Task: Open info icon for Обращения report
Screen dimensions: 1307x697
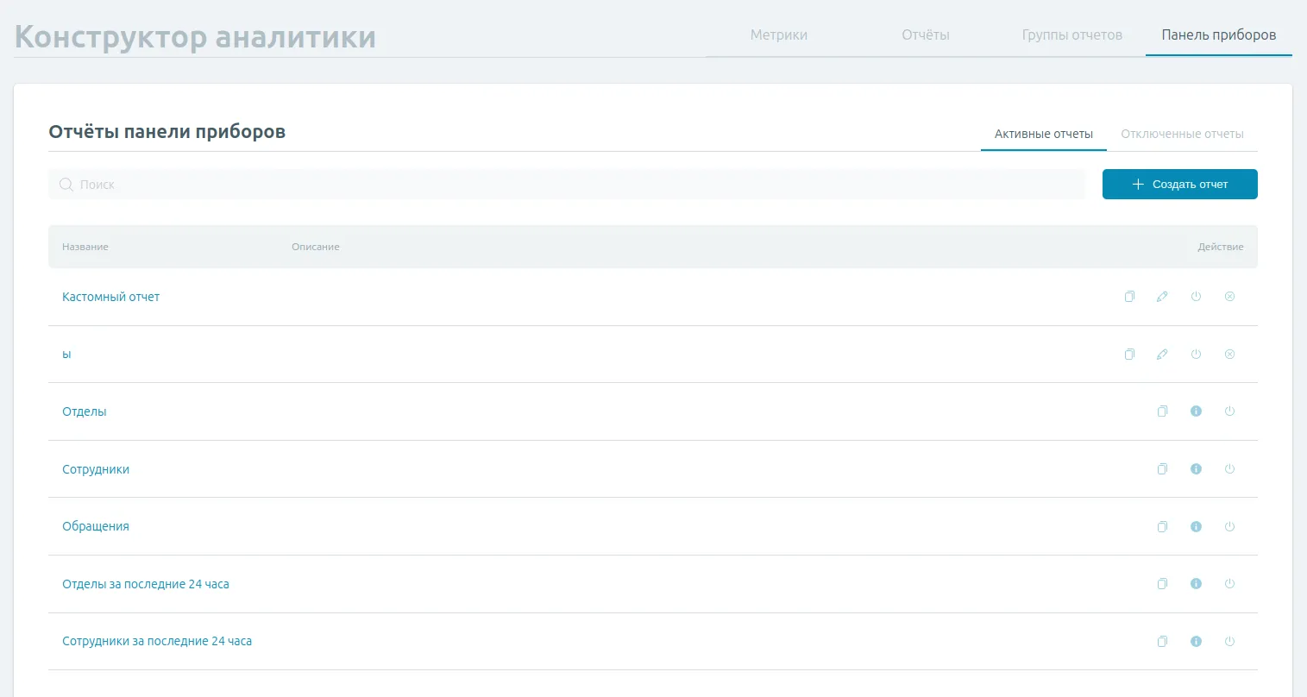Action: 1196,527
